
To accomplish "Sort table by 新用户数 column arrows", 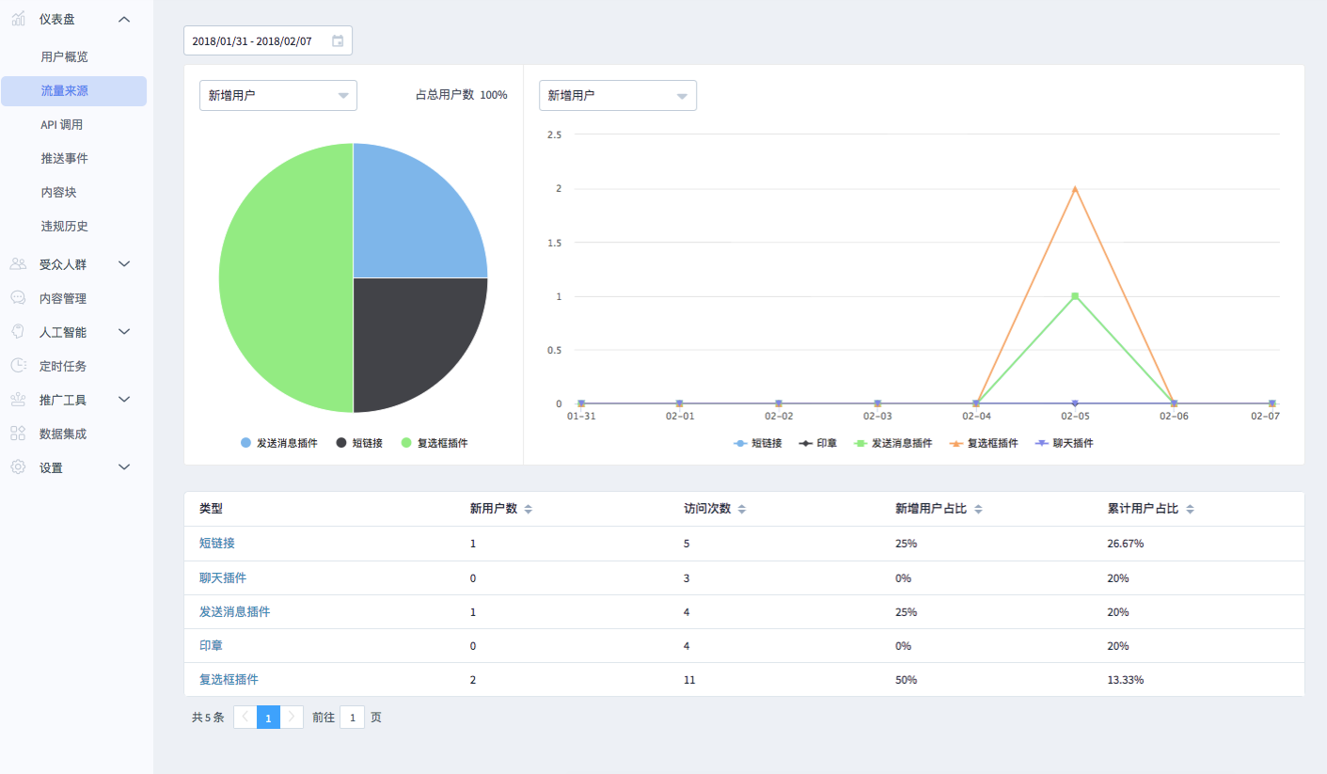I will point(528,509).
